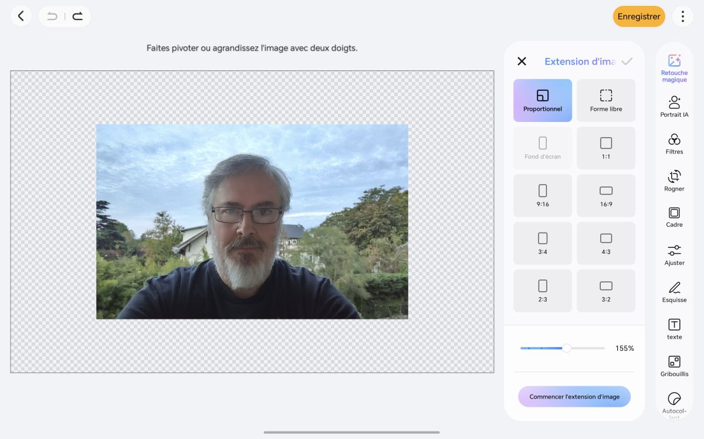Choose the 3:4 aspect ratio
704x439 pixels.
543,243
